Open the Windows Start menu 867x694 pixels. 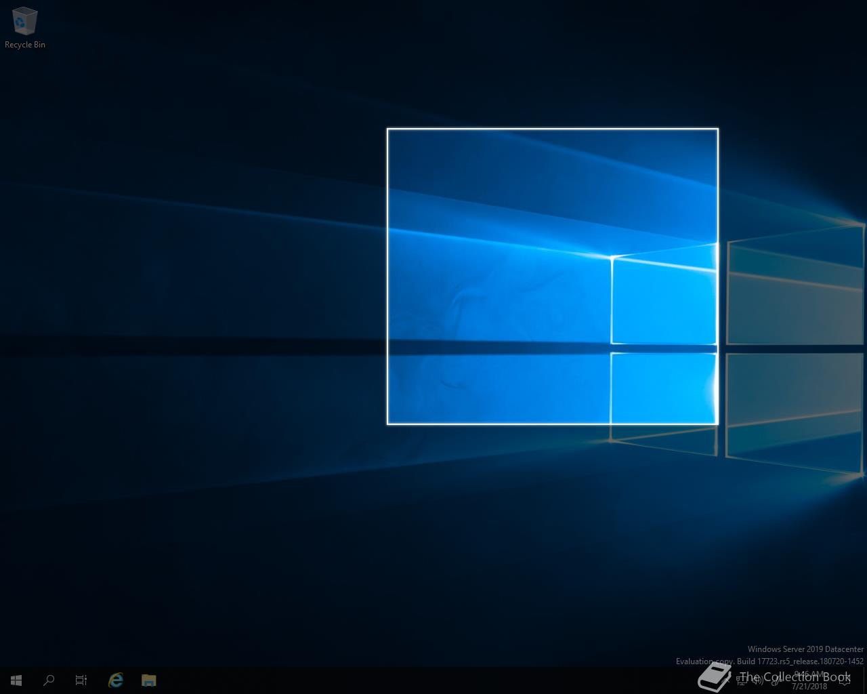(x=16, y=680)
